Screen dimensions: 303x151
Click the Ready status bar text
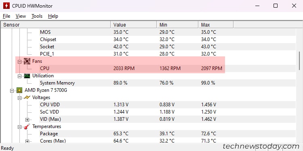pos(7,148)
